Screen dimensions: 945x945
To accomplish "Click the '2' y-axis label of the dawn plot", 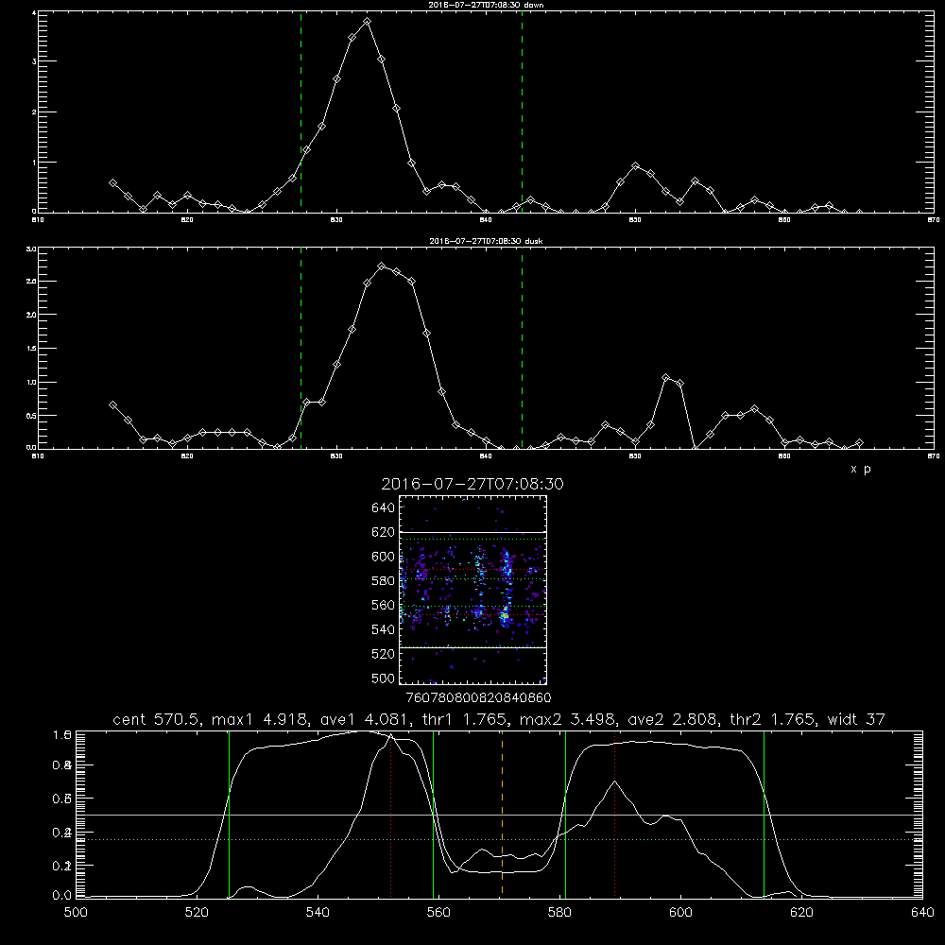I will pyautogui.click(x=34, y=112).
